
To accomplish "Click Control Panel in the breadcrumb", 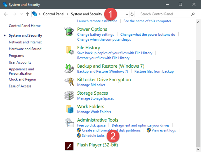I will (54, 14).
